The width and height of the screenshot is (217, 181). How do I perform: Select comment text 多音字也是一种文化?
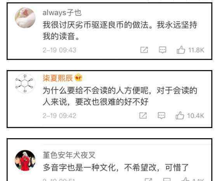[116, 167]
